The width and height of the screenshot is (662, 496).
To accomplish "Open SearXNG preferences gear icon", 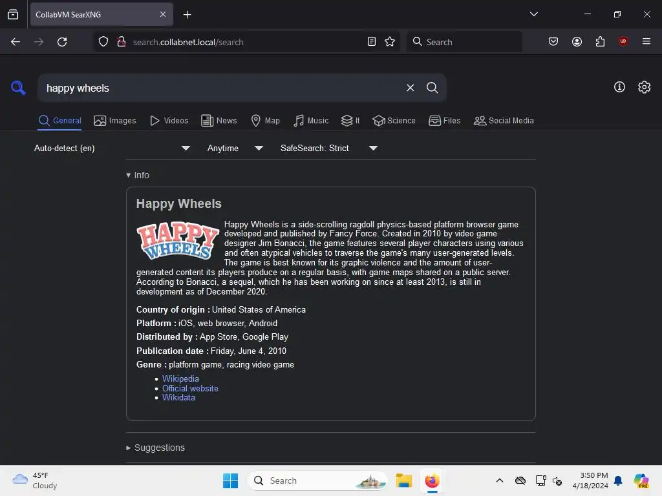I will coord(644,87).
